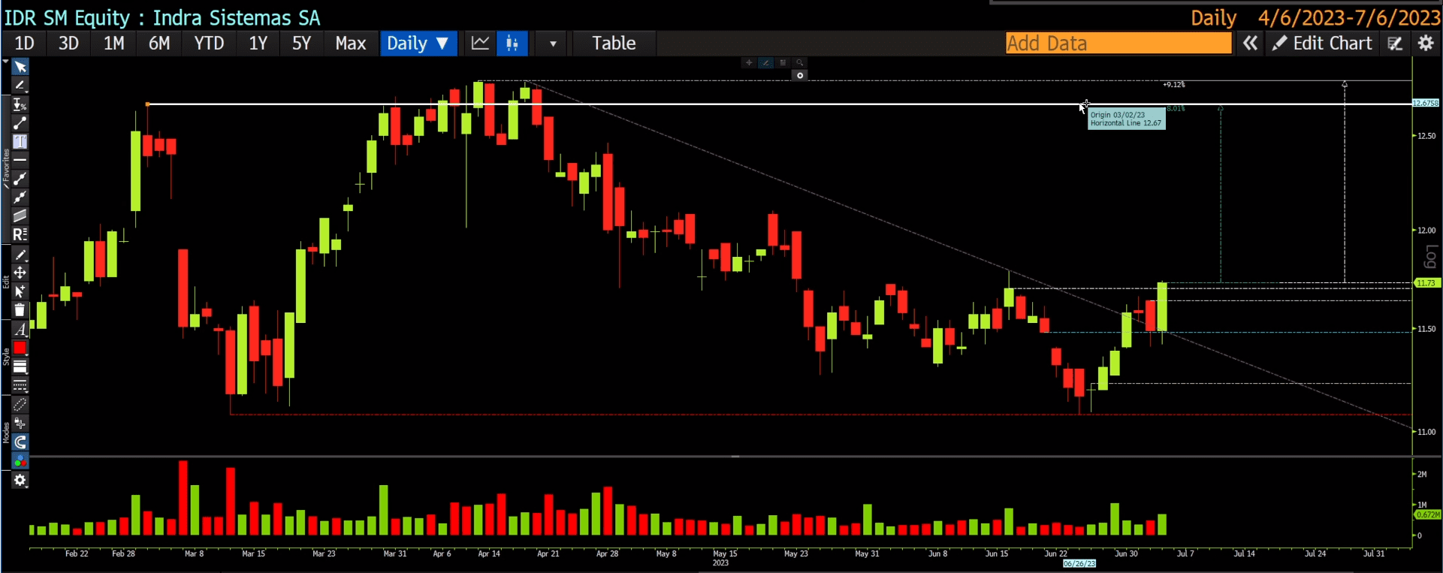This screenshot has height=573, width=1443.
Task: Select the YTD time range
Action: coord(210,44)
